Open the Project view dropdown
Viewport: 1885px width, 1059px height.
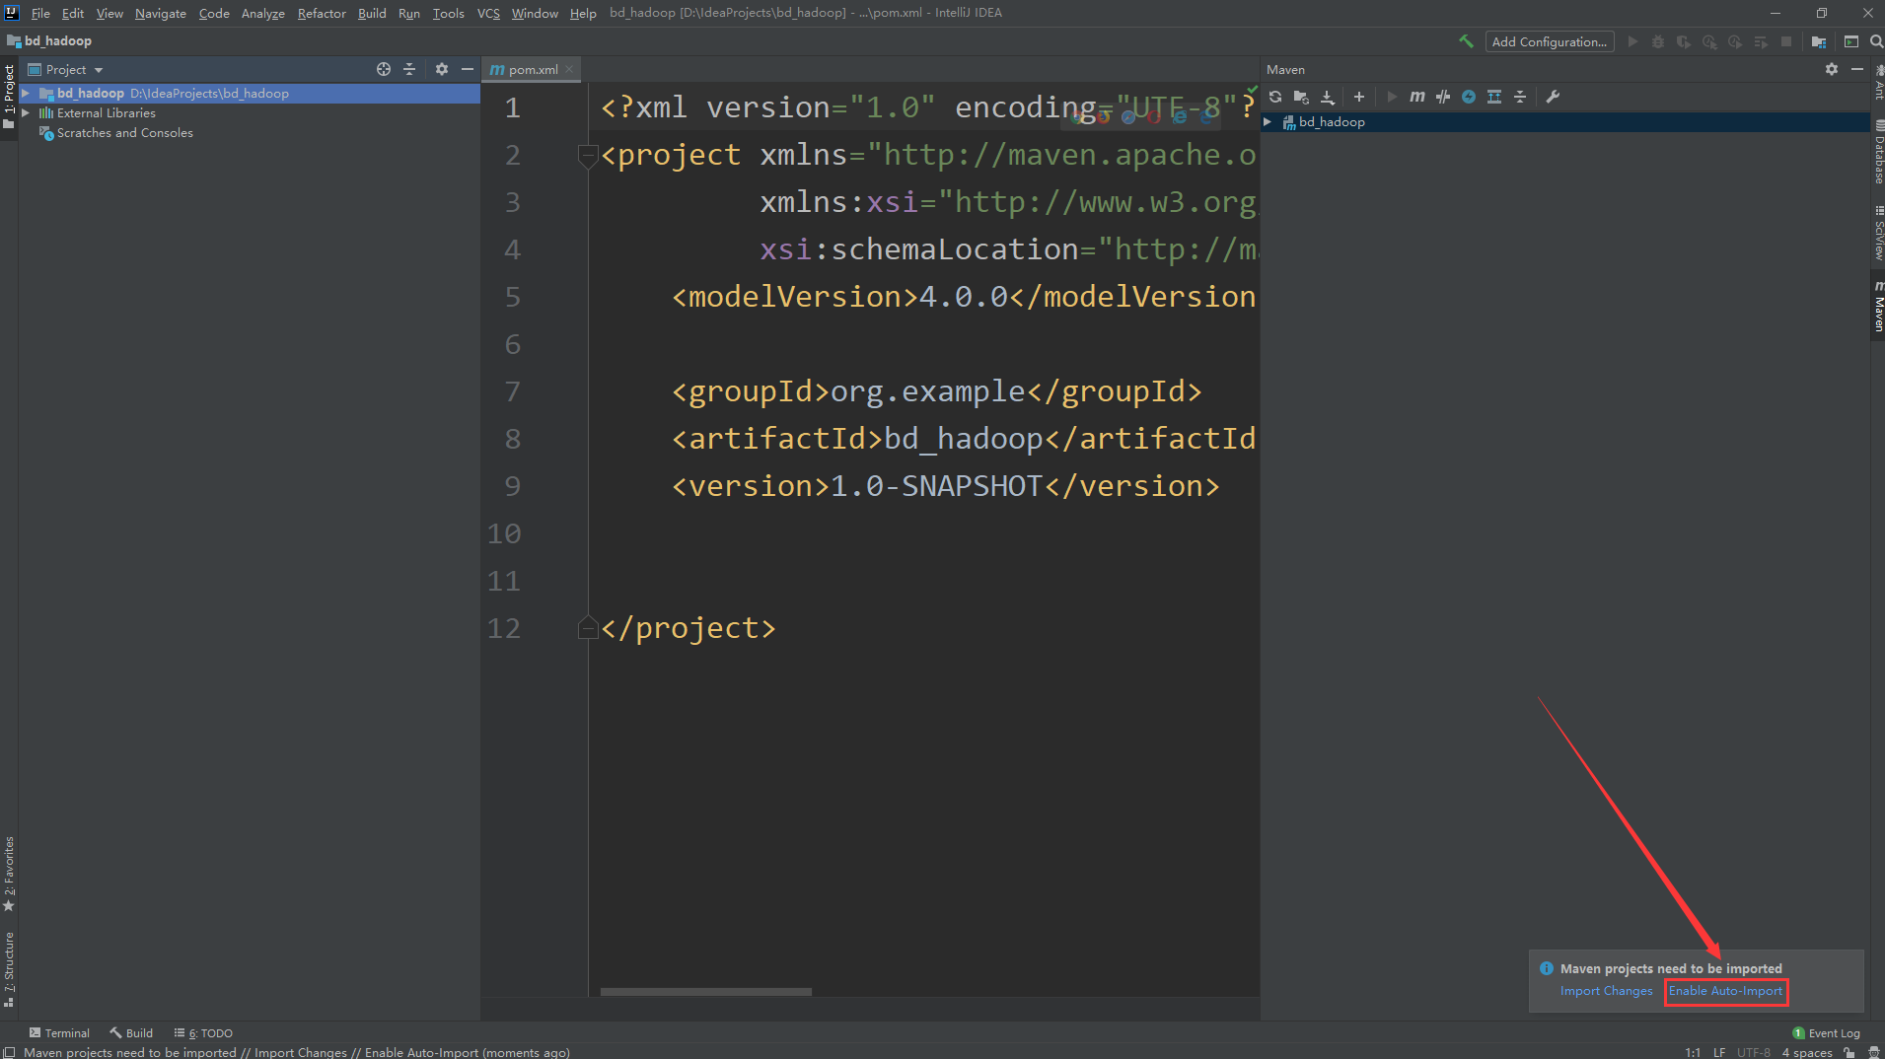click(66, 69)
